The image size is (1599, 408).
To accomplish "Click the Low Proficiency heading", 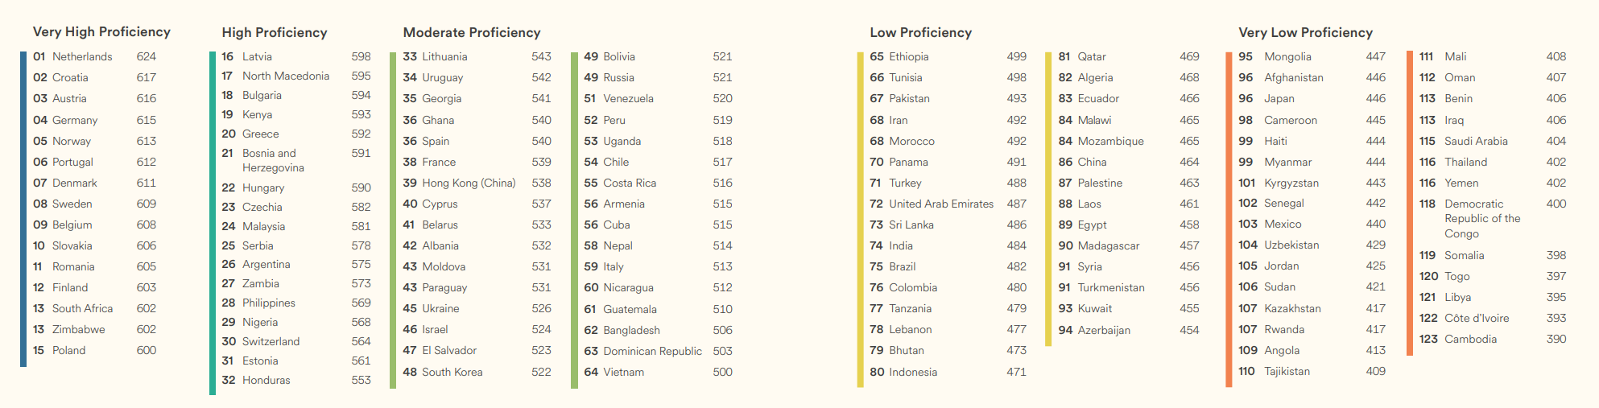I will 921,33.
